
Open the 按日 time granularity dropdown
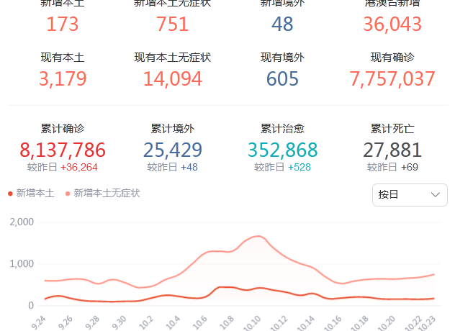(x=409, y=195)
